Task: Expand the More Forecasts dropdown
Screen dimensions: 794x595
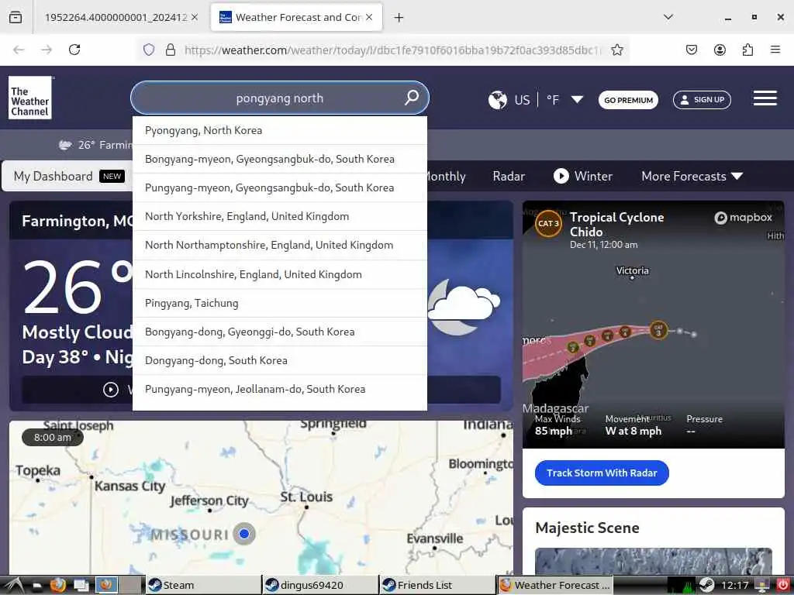Action: coord(692,176)
